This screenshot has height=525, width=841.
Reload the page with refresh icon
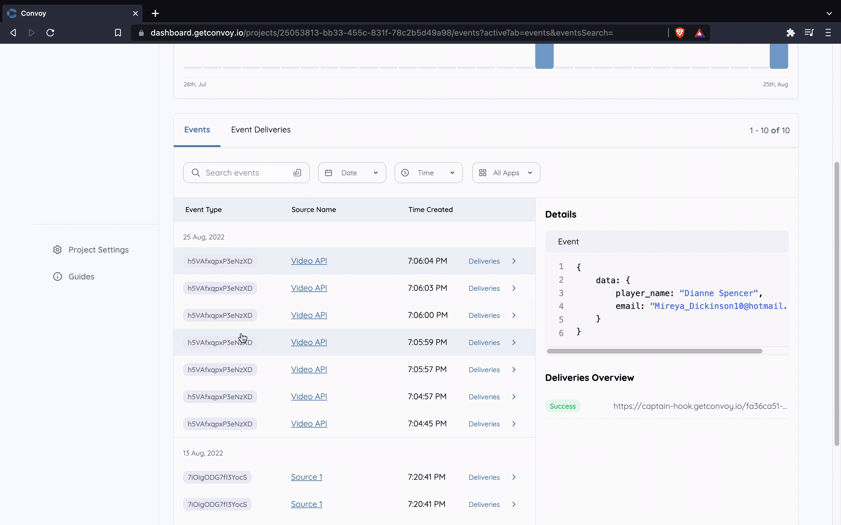coord(50,32)
